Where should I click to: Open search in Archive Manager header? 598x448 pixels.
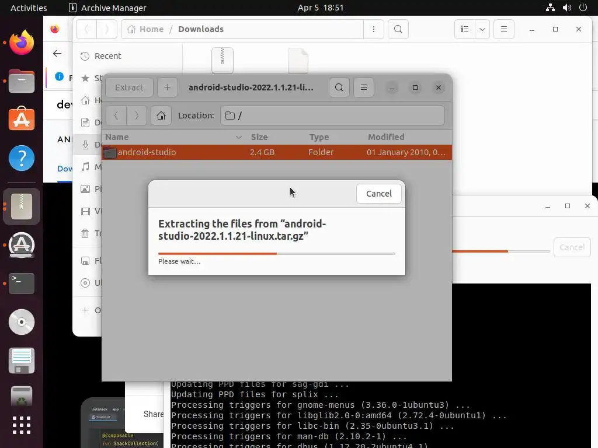click(339, 87)
